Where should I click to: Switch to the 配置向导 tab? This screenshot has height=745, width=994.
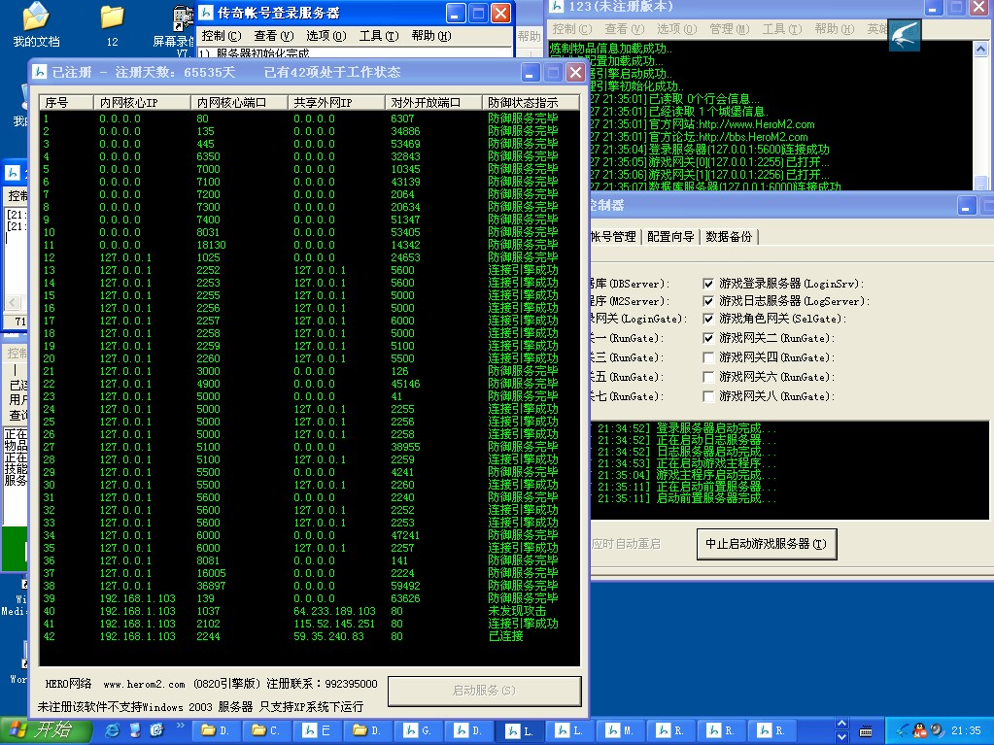click(x=670, y=237)
